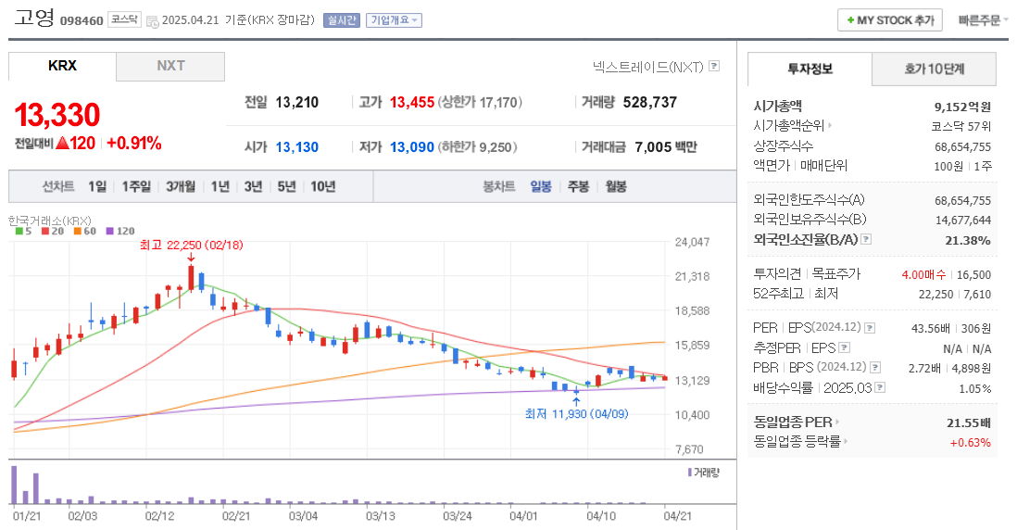Click the +0.91% change percentage
1017x530 pixels.
(133, 144)
